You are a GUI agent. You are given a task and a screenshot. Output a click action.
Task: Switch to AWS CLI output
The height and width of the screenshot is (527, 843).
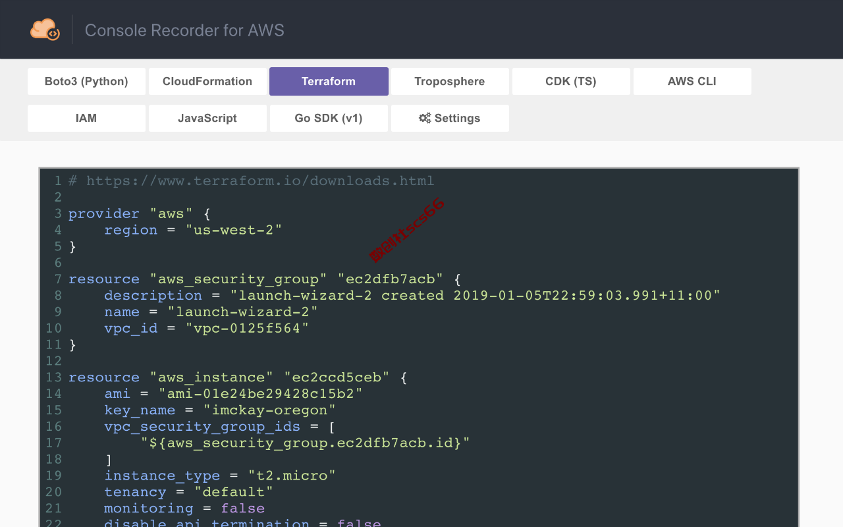(x=692, y=82)
